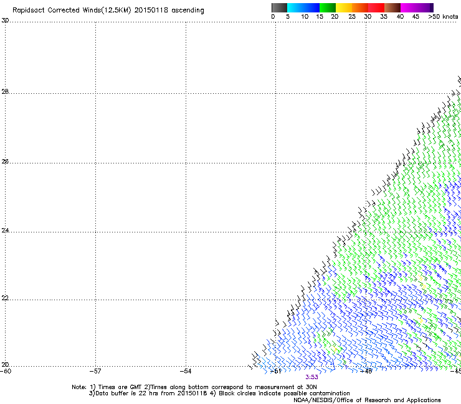Image resolution: width=461 pixels, height=404 pixels.
Task: Click the date '20150118' in the title
Action: 151,10
